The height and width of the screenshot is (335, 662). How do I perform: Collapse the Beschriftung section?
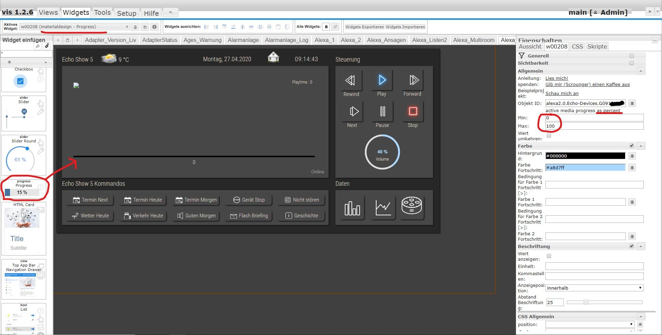[641, 246]
